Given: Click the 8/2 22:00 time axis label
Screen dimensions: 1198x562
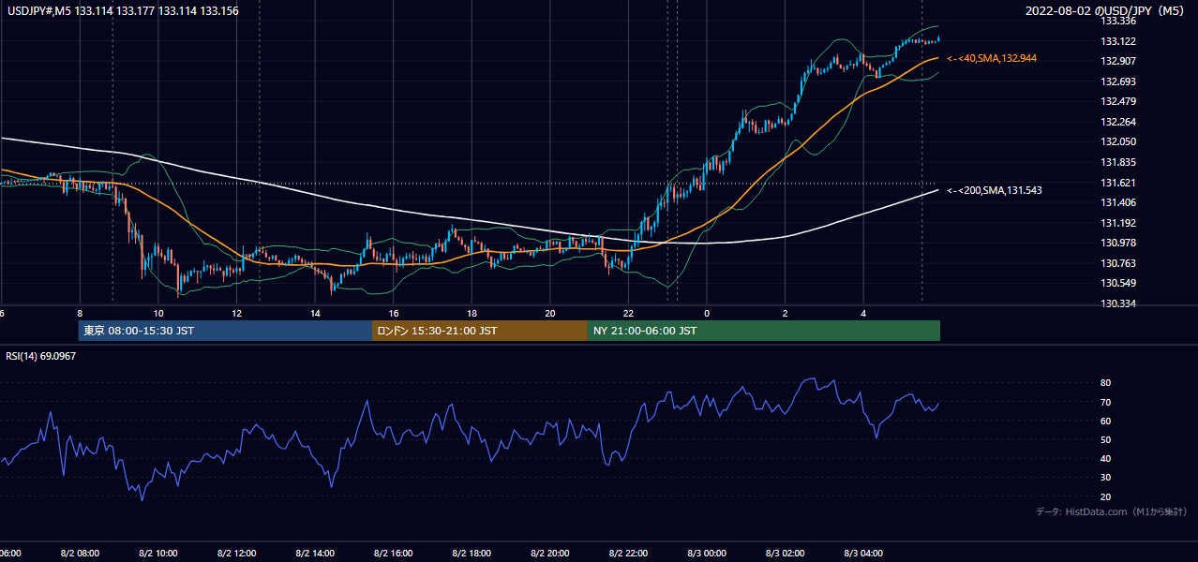Looking at the screenshot, I should (628, 554).
